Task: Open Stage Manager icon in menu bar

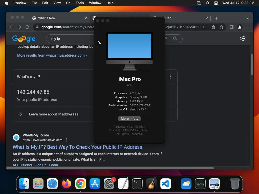Action: (x=199, y=3)
